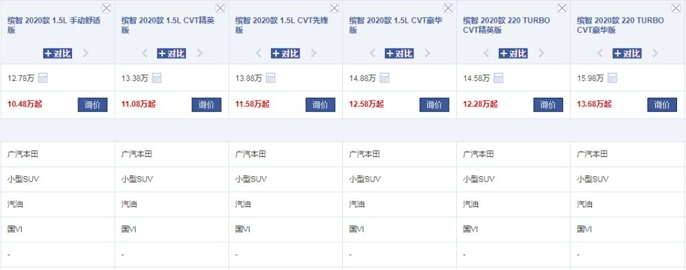686x270 pixels.
Task: Open loan calculator icon next to 14.88万
Action: tap(385, 78)
